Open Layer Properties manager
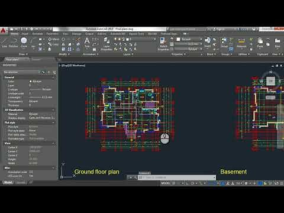Screen dimensions: 284x213 (106, 44)
